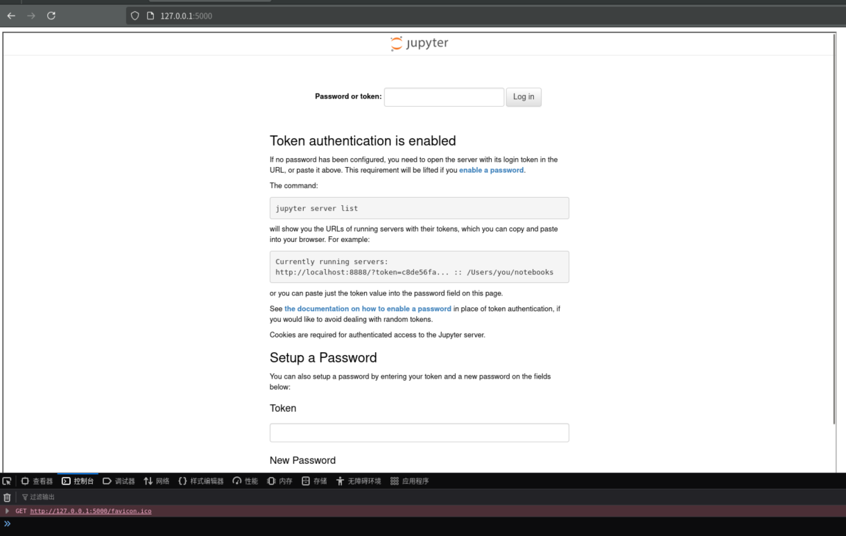846x536 pixels.
Task: Click the Jupyter logo at the top
Action: (x=420, y=44)
